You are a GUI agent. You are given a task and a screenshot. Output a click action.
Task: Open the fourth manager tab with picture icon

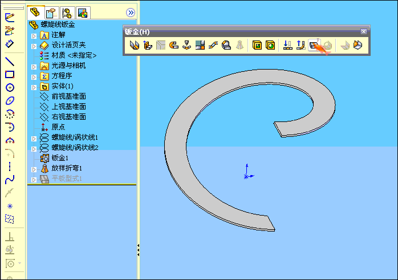point(83,13)
